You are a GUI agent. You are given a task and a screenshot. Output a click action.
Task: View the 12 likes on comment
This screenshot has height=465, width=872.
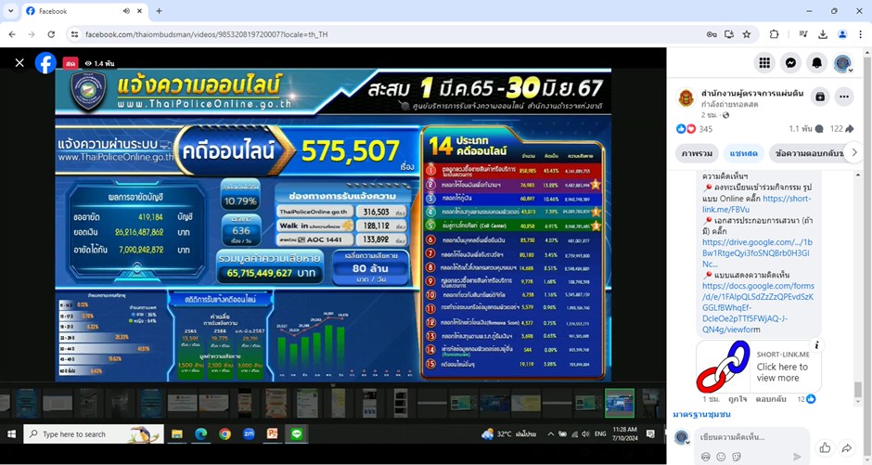[806, 399]
